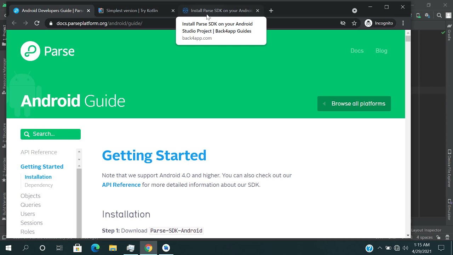Open Resource Manager tool window tab
Screen dimensions: 453x255
pos(4,76)
